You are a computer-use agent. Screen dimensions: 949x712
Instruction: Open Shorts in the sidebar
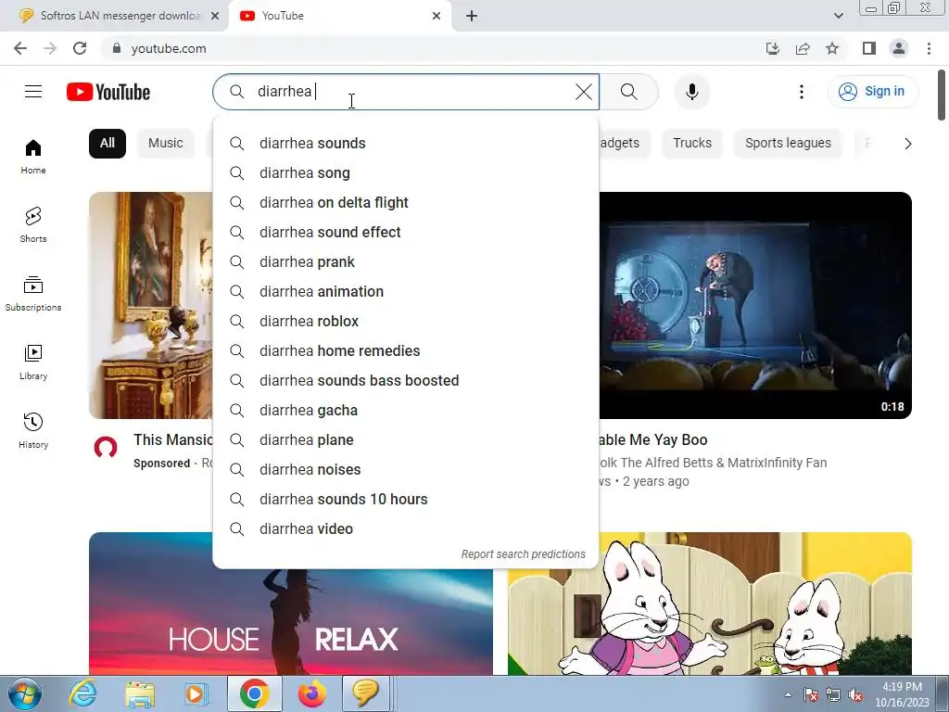click(33, 224)
